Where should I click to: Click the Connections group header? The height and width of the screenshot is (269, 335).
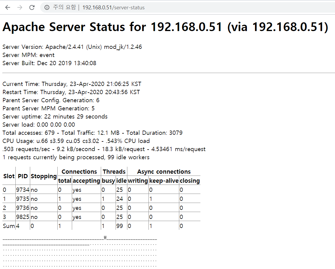[x=79, y=172]
